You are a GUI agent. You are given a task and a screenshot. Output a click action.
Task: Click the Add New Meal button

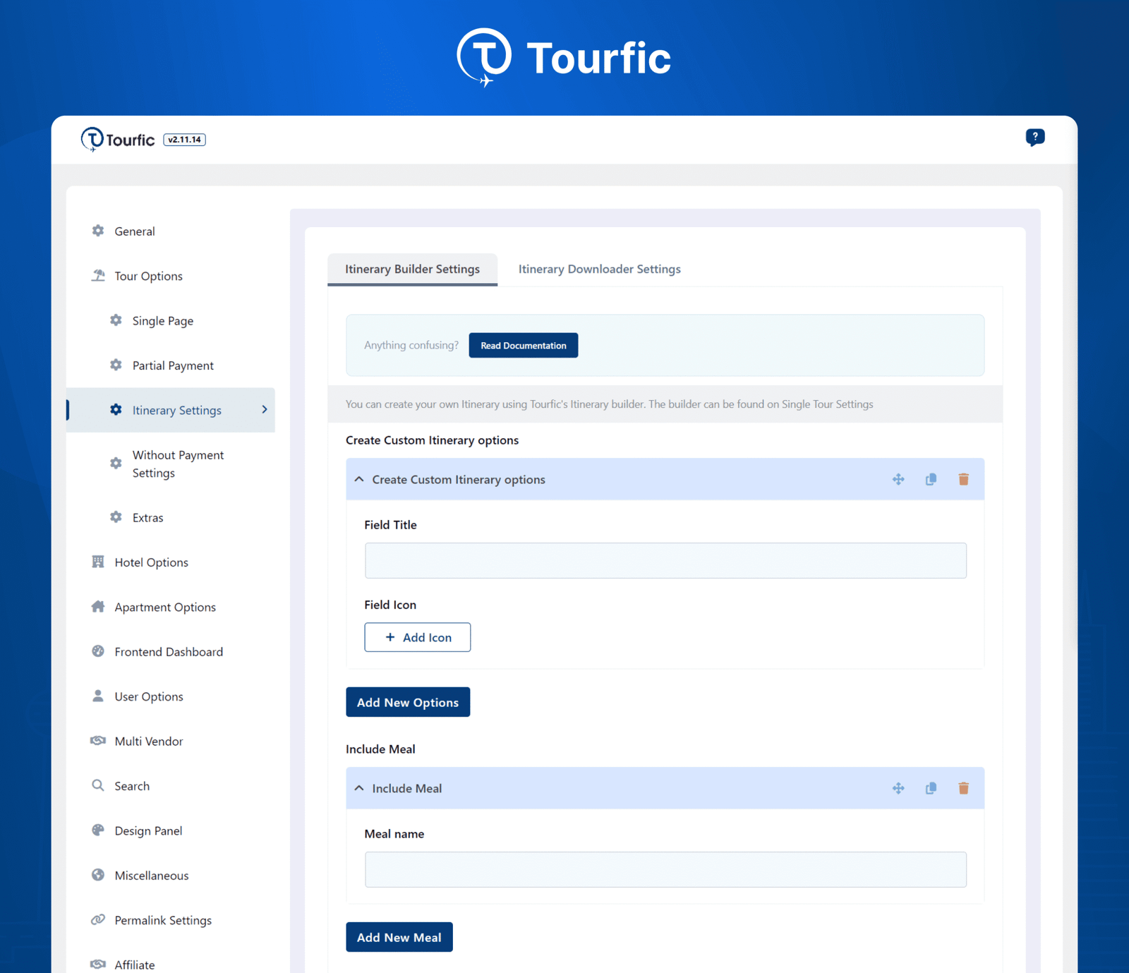399,937
